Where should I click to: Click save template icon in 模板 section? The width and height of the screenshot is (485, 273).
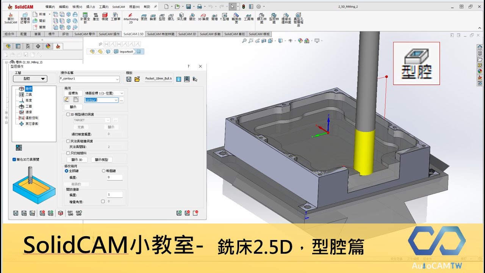click(x=129, y=79)
